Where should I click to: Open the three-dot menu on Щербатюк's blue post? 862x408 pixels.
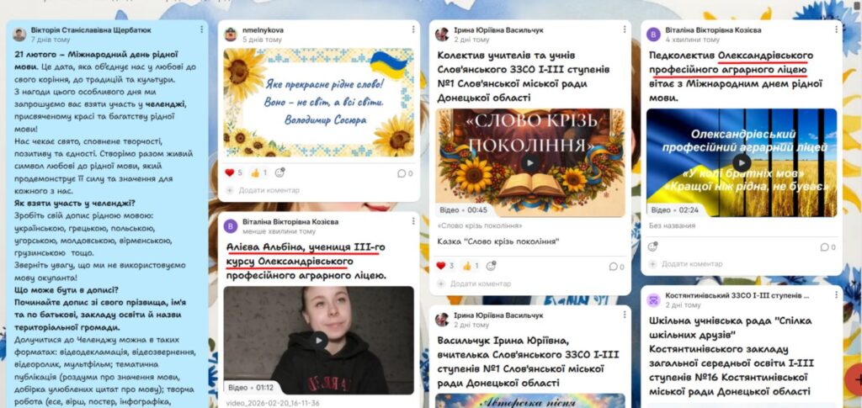[x=201, y=29]
